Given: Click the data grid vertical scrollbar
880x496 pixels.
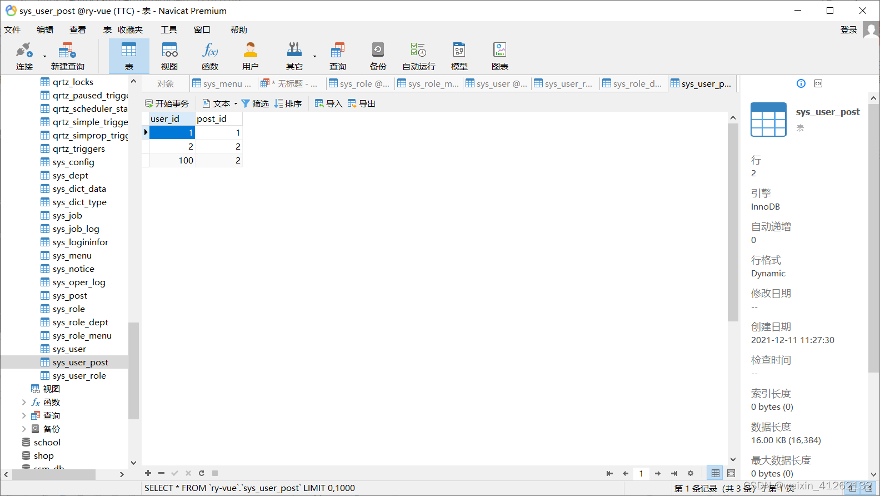Looking at the screenshot, I should tap(733, 222).
